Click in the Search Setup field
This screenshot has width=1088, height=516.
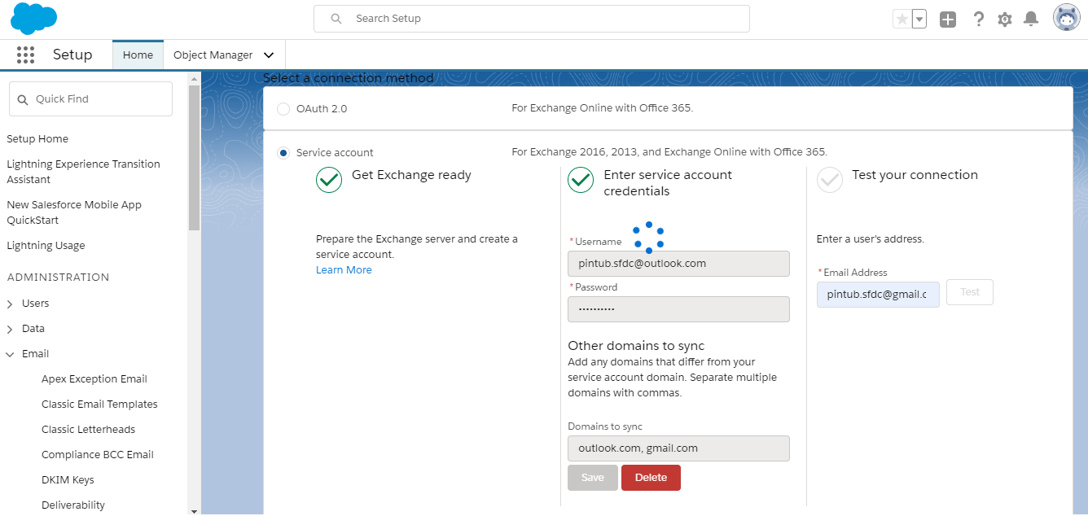pyautogui.click(x=531, y=19)
